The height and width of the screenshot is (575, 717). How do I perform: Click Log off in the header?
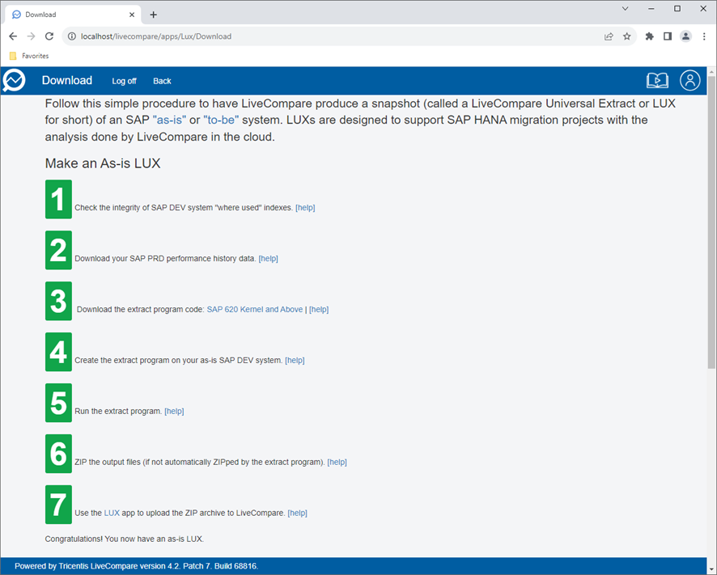click(124, 81)
